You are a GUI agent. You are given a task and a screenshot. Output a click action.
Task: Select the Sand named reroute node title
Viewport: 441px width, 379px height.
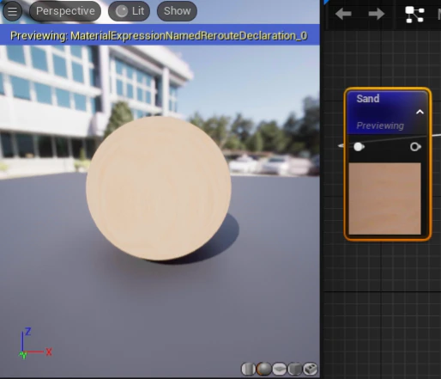tap(368, 99)
